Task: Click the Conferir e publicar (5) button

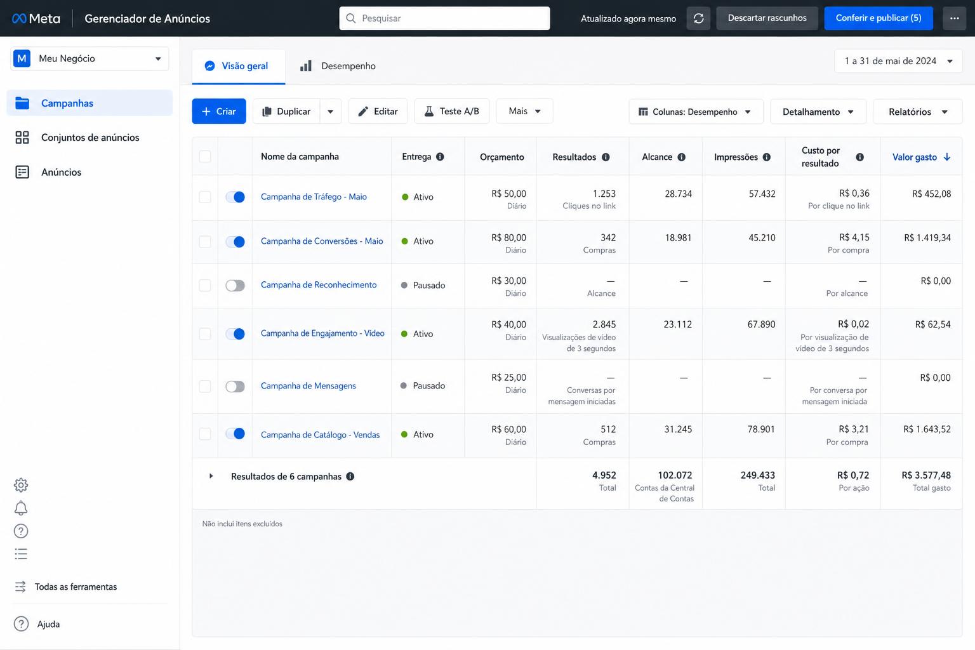Action: [879, 18]
